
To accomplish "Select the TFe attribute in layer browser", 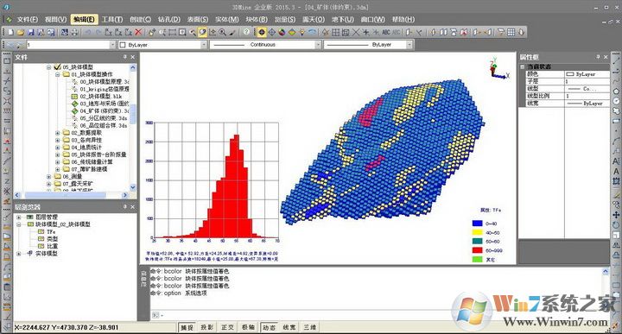I will (51, 232).
